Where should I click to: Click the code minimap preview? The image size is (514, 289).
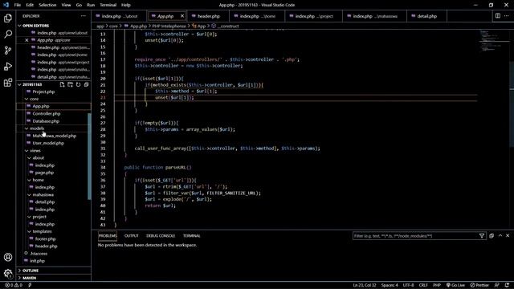coord(493,41)
